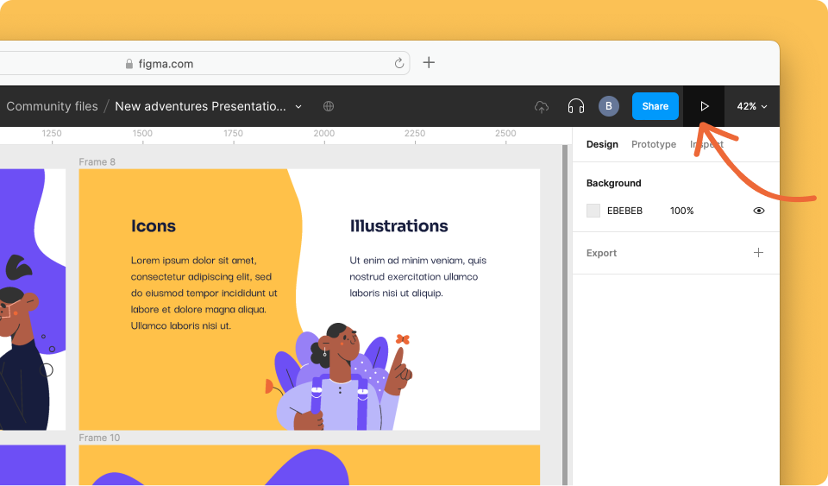Switch to the Prototype tab
828x486 pixels.
(653, 144)
